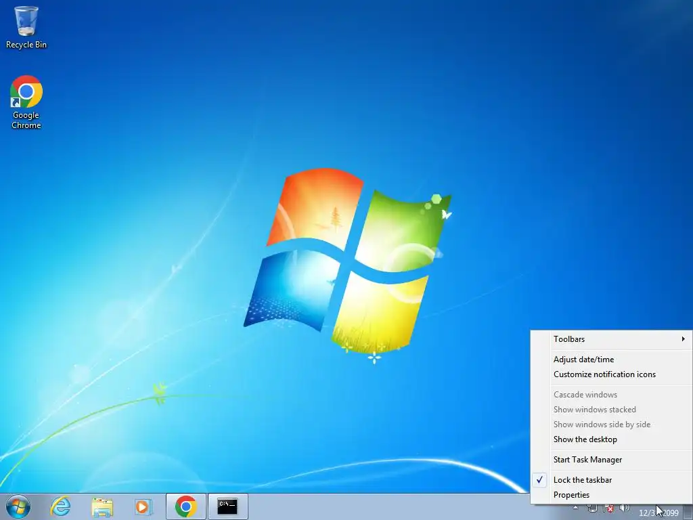Image resolution: width=693 pixels, height=520 pixels.
Task: Launch Windows Media Player from taskbar
Action: click(143, 506)
